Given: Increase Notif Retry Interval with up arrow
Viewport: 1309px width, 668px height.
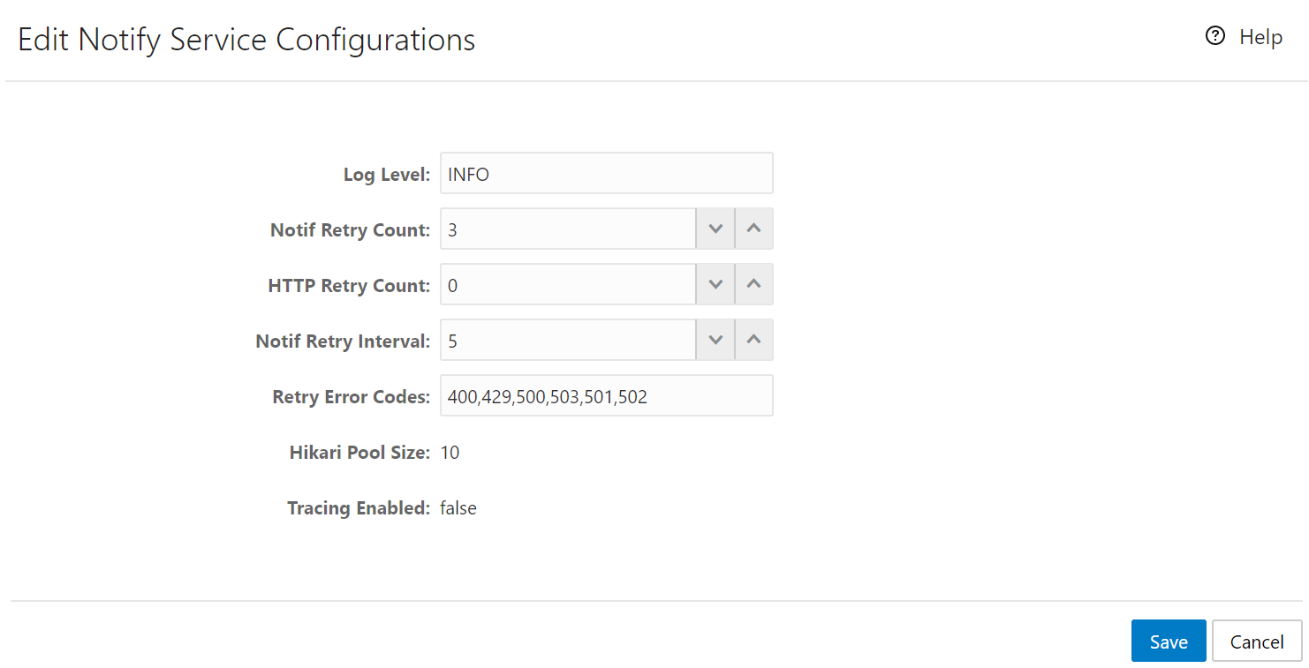Looking at the screenshot, I should click(x=753, y=341).
